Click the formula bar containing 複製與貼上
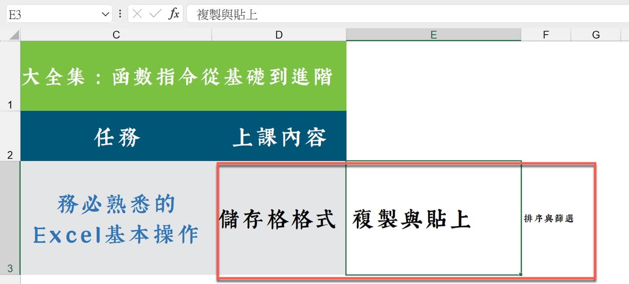The image size is (629, 284). 408,14
